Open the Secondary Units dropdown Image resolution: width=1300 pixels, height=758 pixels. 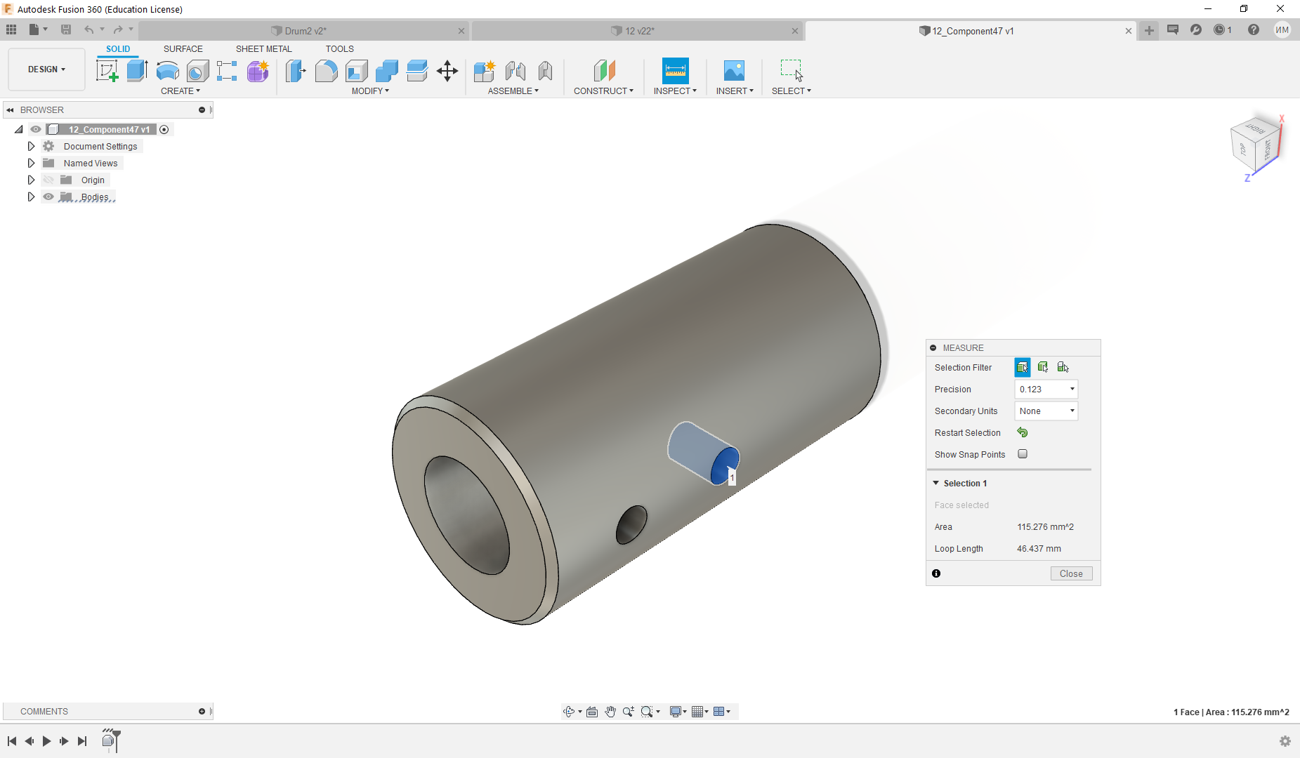[1046, 411]
